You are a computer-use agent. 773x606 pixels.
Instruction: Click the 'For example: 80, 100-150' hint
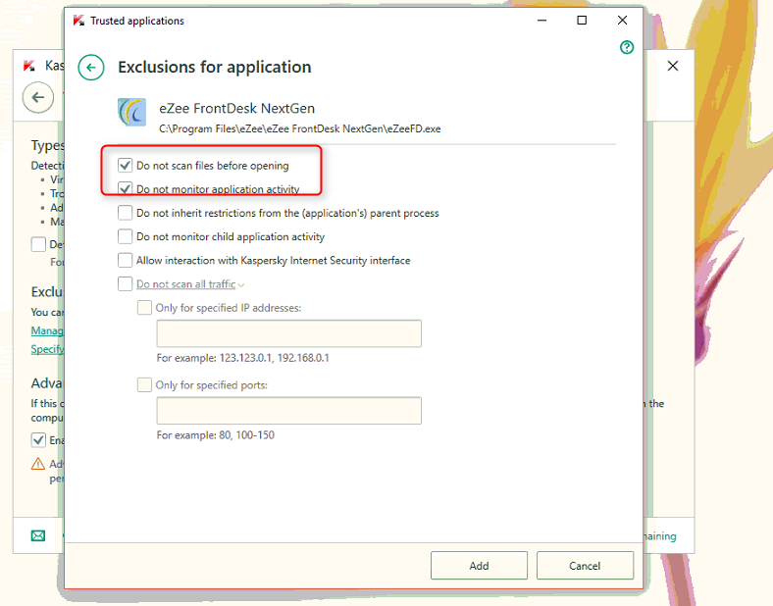pos(216,435)
